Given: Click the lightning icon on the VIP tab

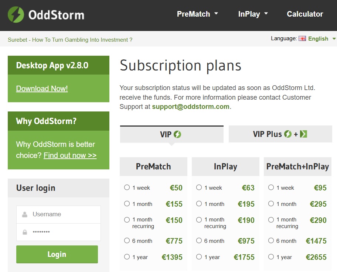Looking at the screenshot, I should tap(177, 134).
